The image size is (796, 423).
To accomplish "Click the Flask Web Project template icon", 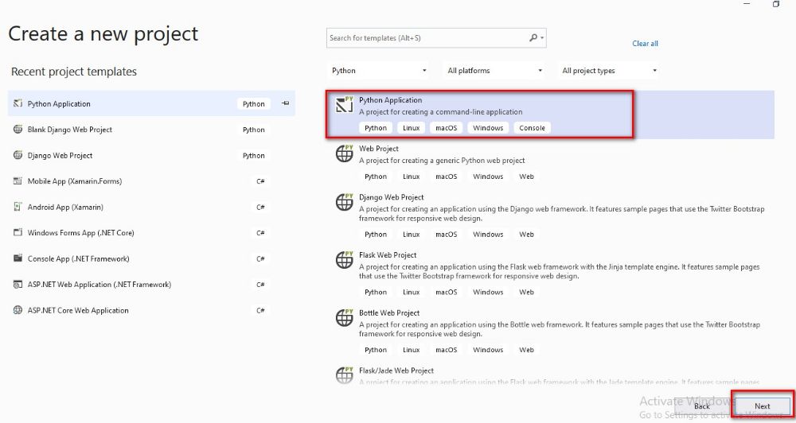I will (345, 260).
